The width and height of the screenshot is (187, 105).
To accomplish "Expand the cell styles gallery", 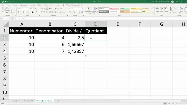I will 153,12.
